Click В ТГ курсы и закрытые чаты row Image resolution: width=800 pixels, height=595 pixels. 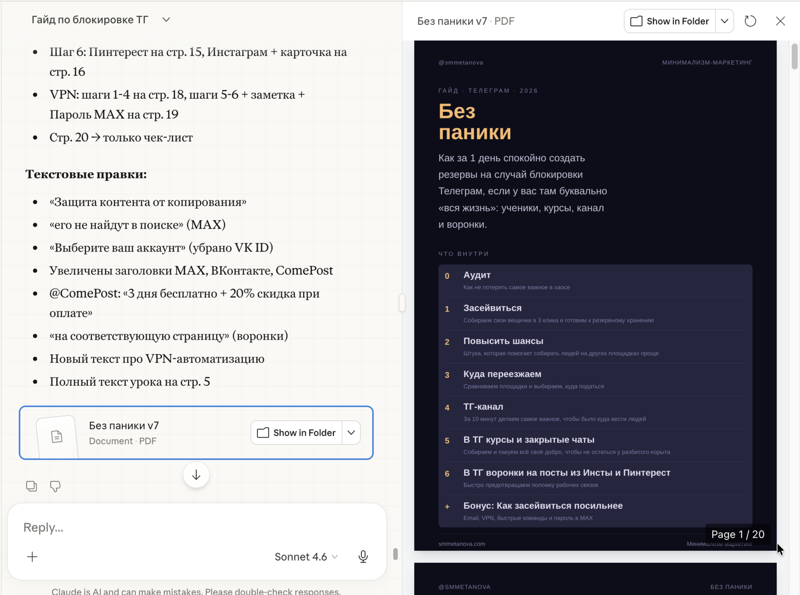pyautogui.click(x=595, y=445)
